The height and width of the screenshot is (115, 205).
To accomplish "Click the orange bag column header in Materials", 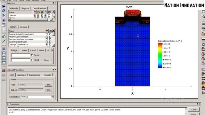I will 38,12.
